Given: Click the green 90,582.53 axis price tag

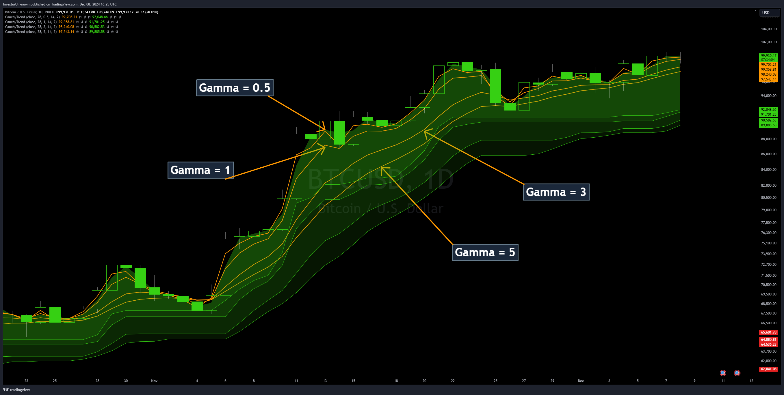Looking at the screenshot, I should tap(768, 120).
